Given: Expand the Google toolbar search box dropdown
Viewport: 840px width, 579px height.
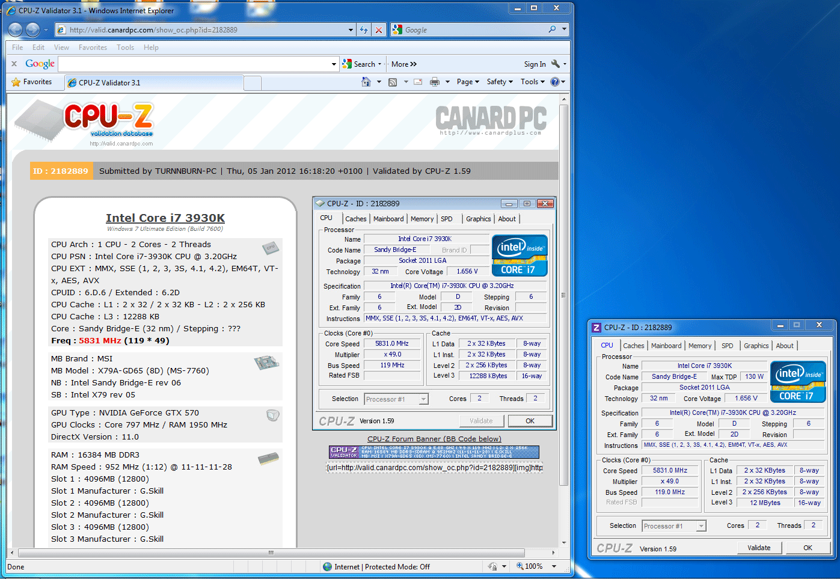Looking at the screenshot, I should 334,64.
